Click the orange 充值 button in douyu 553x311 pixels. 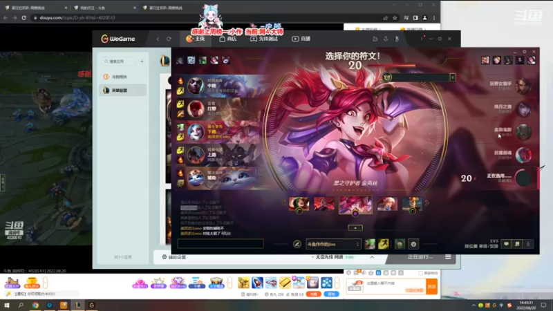[313, 294]
